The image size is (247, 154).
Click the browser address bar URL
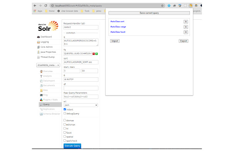tap(78, 6)
